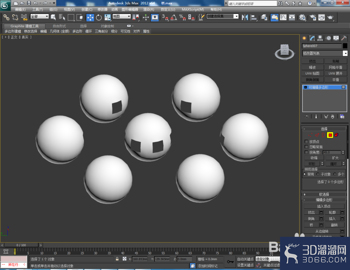Activate the Select and Rotate tool
This screenshot has width=350, height=270.
[99, 17]
